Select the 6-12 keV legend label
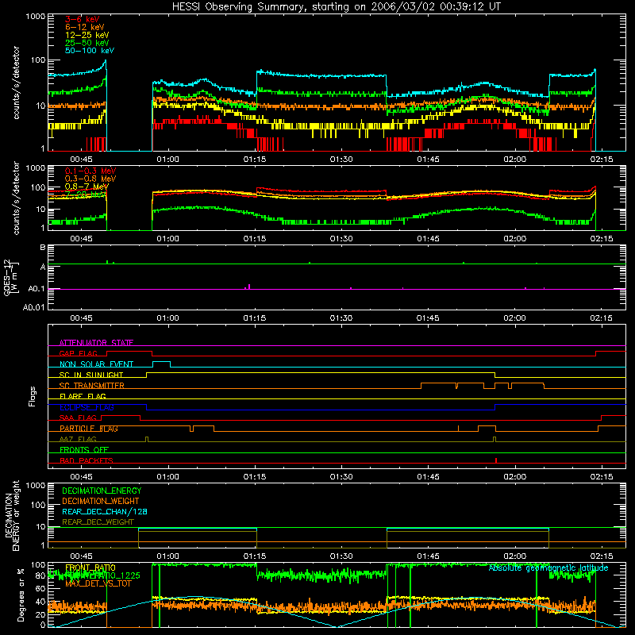The height and width of the screenshot is (635, 635). pyautogui.click(x=85, y=27)
